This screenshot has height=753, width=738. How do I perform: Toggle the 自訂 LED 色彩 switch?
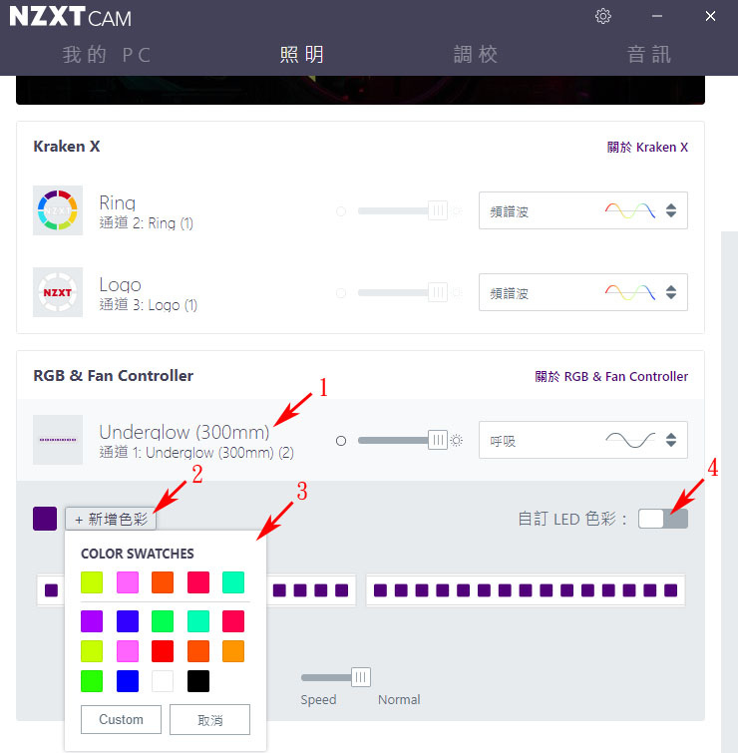(x=662, y=519)
